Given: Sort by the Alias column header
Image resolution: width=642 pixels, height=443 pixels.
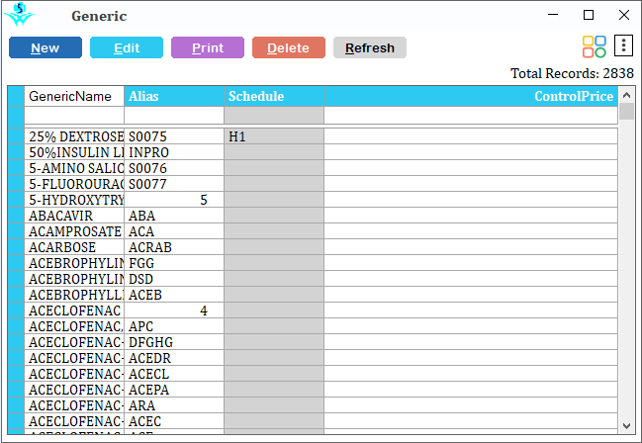Looking at the screenshot, I should point(174,96).
